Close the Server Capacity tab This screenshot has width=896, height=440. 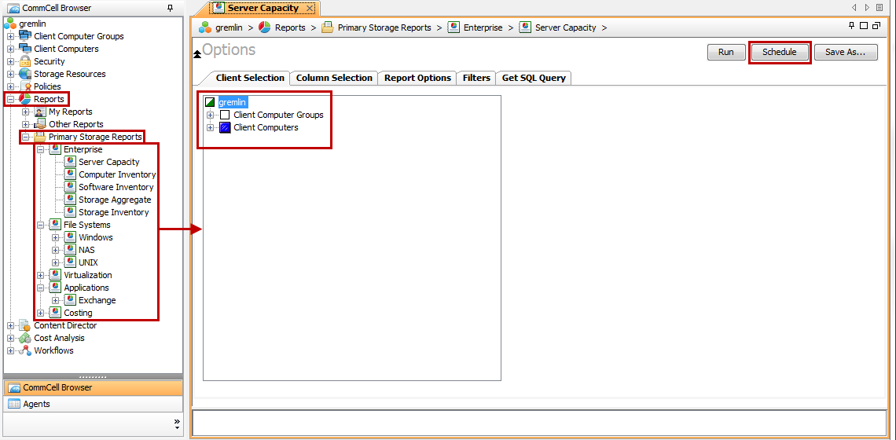pos(310,8)
